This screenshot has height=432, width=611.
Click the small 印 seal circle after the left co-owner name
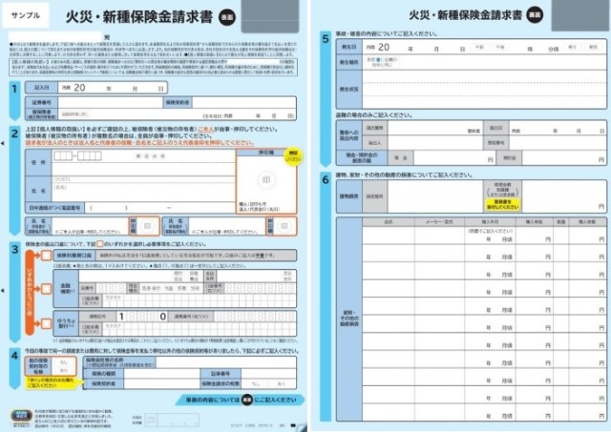147,226
